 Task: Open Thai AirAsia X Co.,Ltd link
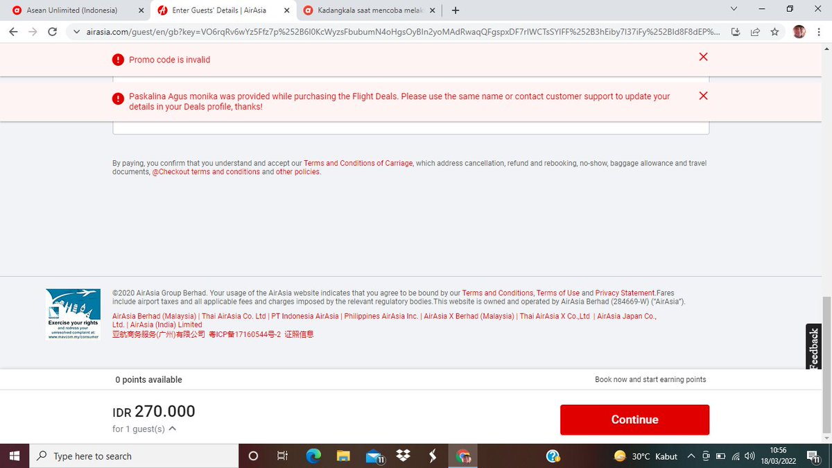pos(555,316)
